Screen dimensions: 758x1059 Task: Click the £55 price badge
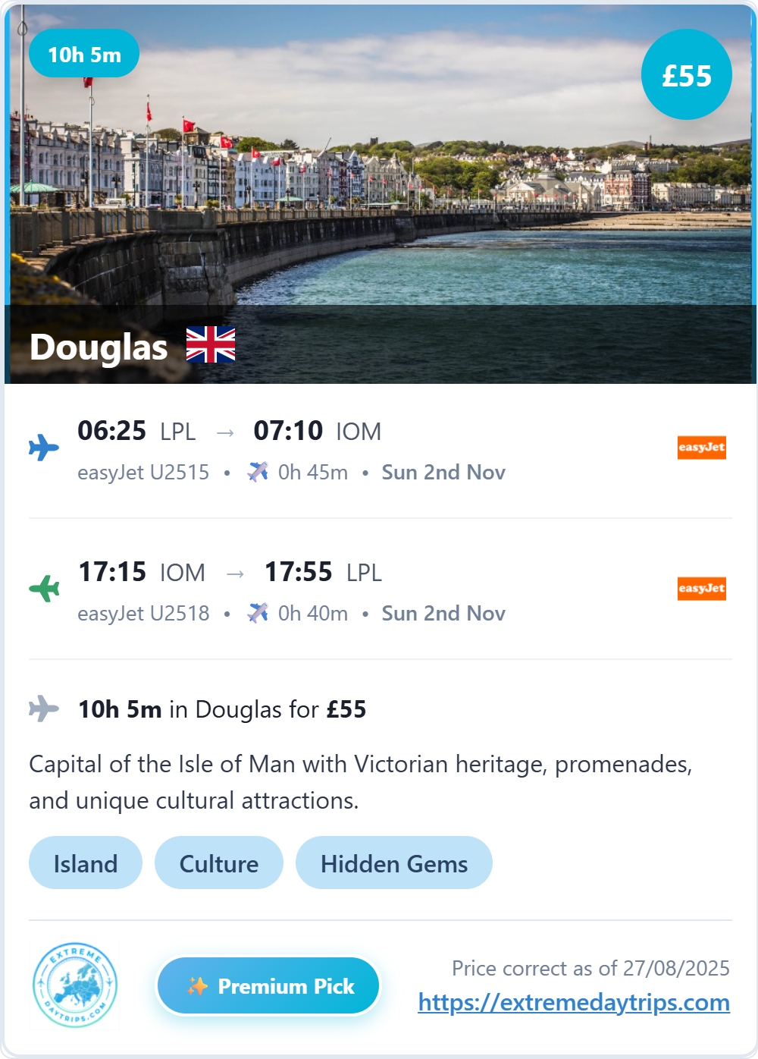[687, 74]
